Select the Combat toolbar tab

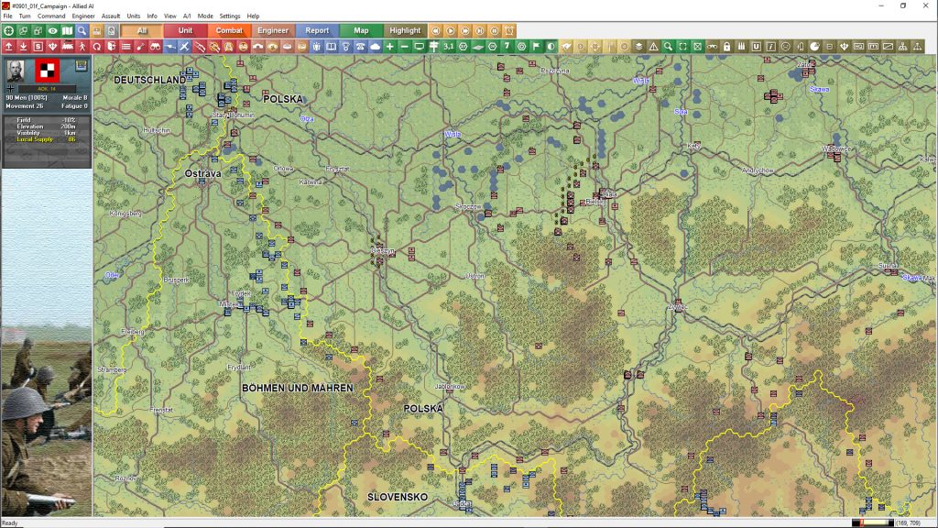coord(229,30)
